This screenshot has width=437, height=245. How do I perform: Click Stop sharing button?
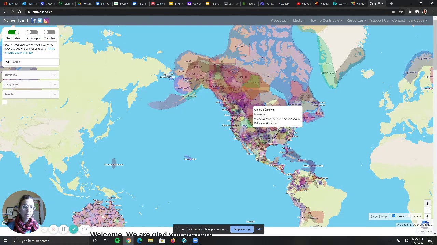242,229
